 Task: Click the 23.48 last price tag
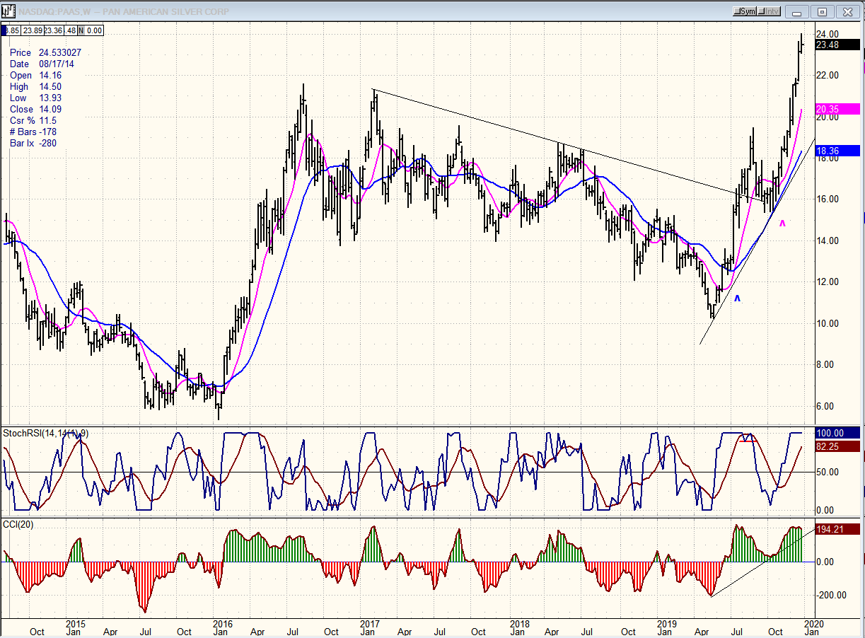837,45
